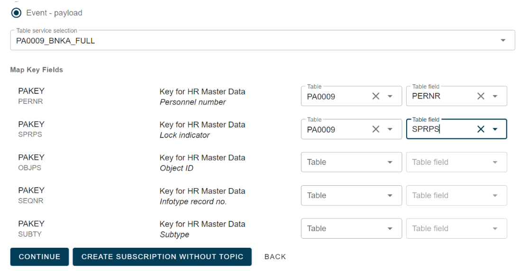The height and width of the screenshot is (271, 518).
Task: Open the Table service selection dropdown
Action: (x=262, y=41)
